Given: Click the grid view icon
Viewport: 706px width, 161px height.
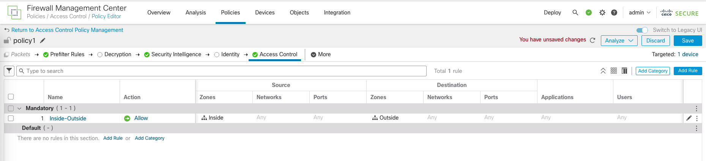Looking at the screenshot, I should tap(613, 71).
